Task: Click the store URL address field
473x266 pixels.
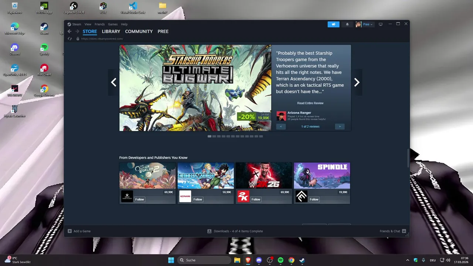Action: [102, 39]
